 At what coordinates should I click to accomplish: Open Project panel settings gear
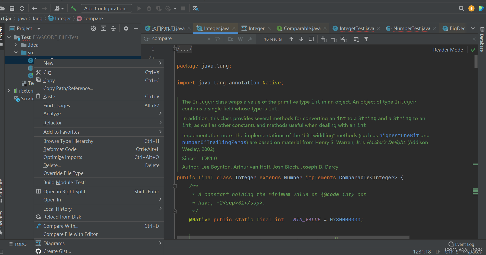126,28
